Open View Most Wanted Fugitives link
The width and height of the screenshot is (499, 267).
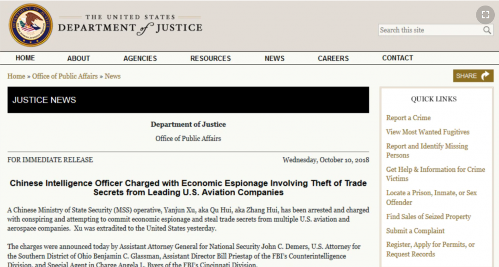point(428,132)
